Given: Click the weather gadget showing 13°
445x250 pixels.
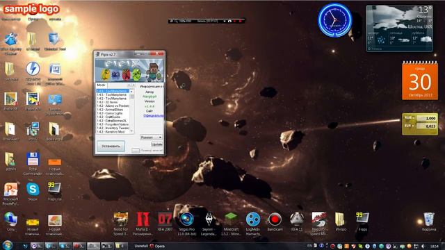Looking at the screenshot, I should pos(400,28).
